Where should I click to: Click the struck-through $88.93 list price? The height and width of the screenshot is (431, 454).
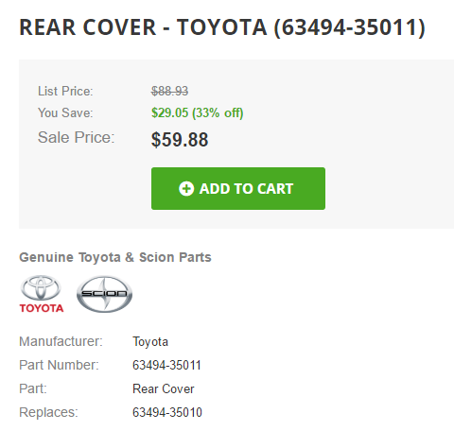(169, 92)
